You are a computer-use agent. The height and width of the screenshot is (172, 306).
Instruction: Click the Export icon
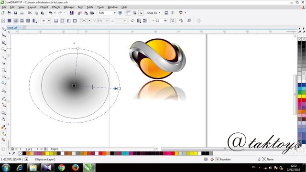coord(86,13)
